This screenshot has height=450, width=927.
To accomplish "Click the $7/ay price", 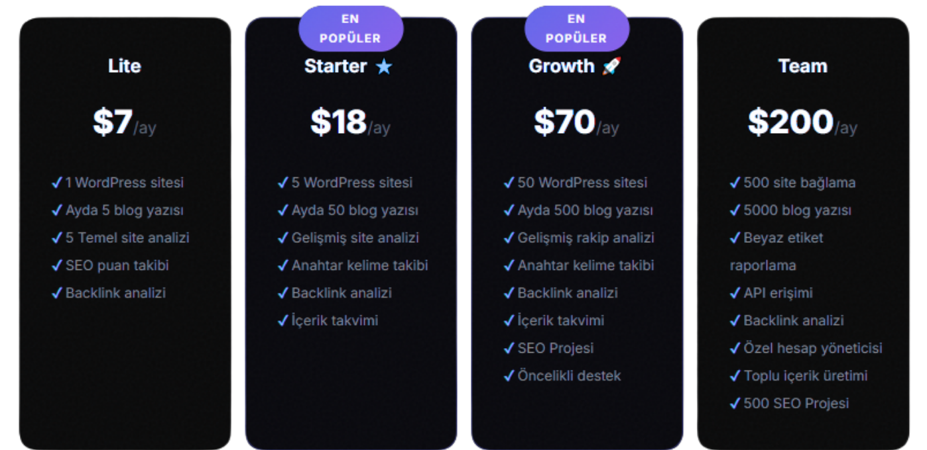I will [125, 122].
